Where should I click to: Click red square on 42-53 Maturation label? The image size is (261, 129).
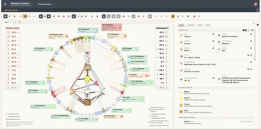point(122,117)
